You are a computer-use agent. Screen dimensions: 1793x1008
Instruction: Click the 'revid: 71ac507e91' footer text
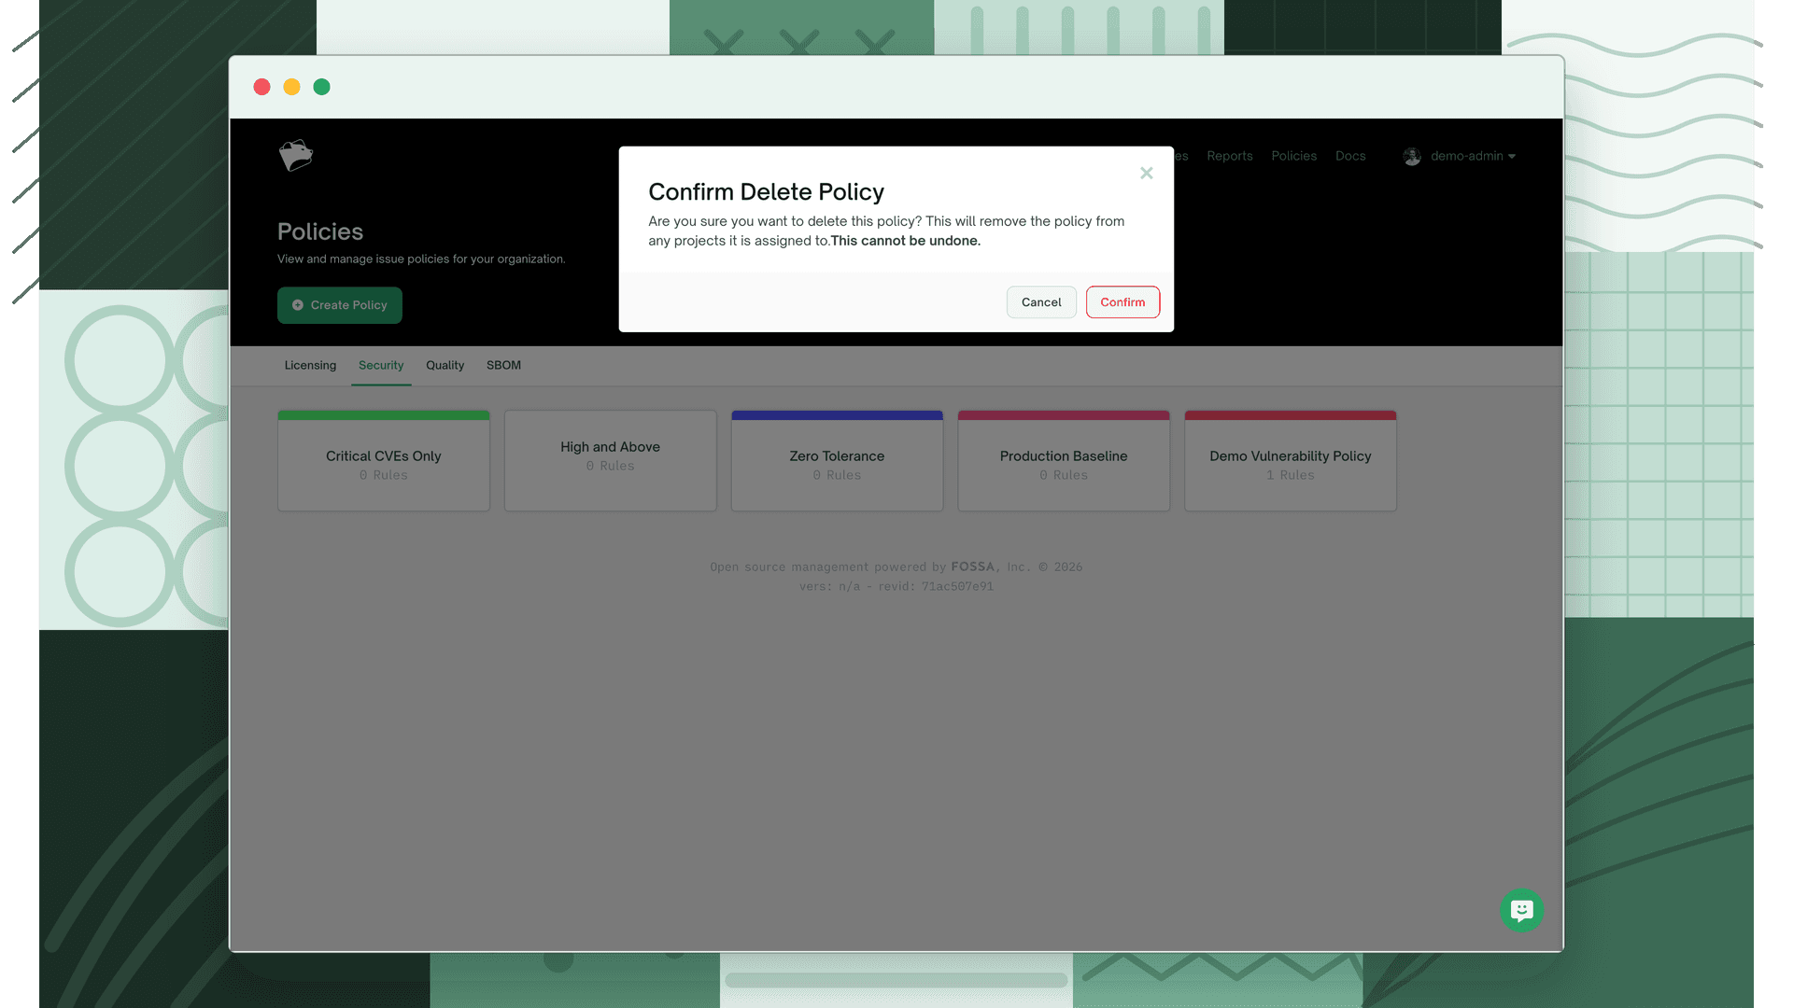point(936,586)
